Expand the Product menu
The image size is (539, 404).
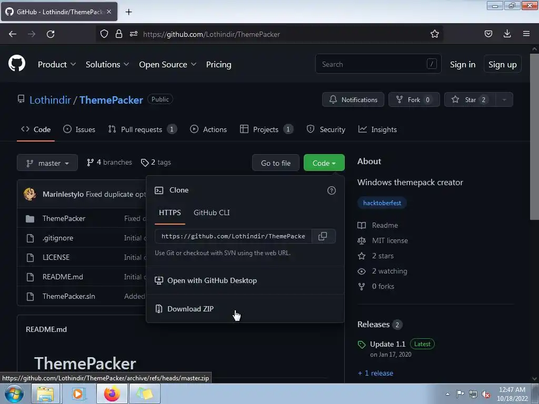(x=57, y=64)
